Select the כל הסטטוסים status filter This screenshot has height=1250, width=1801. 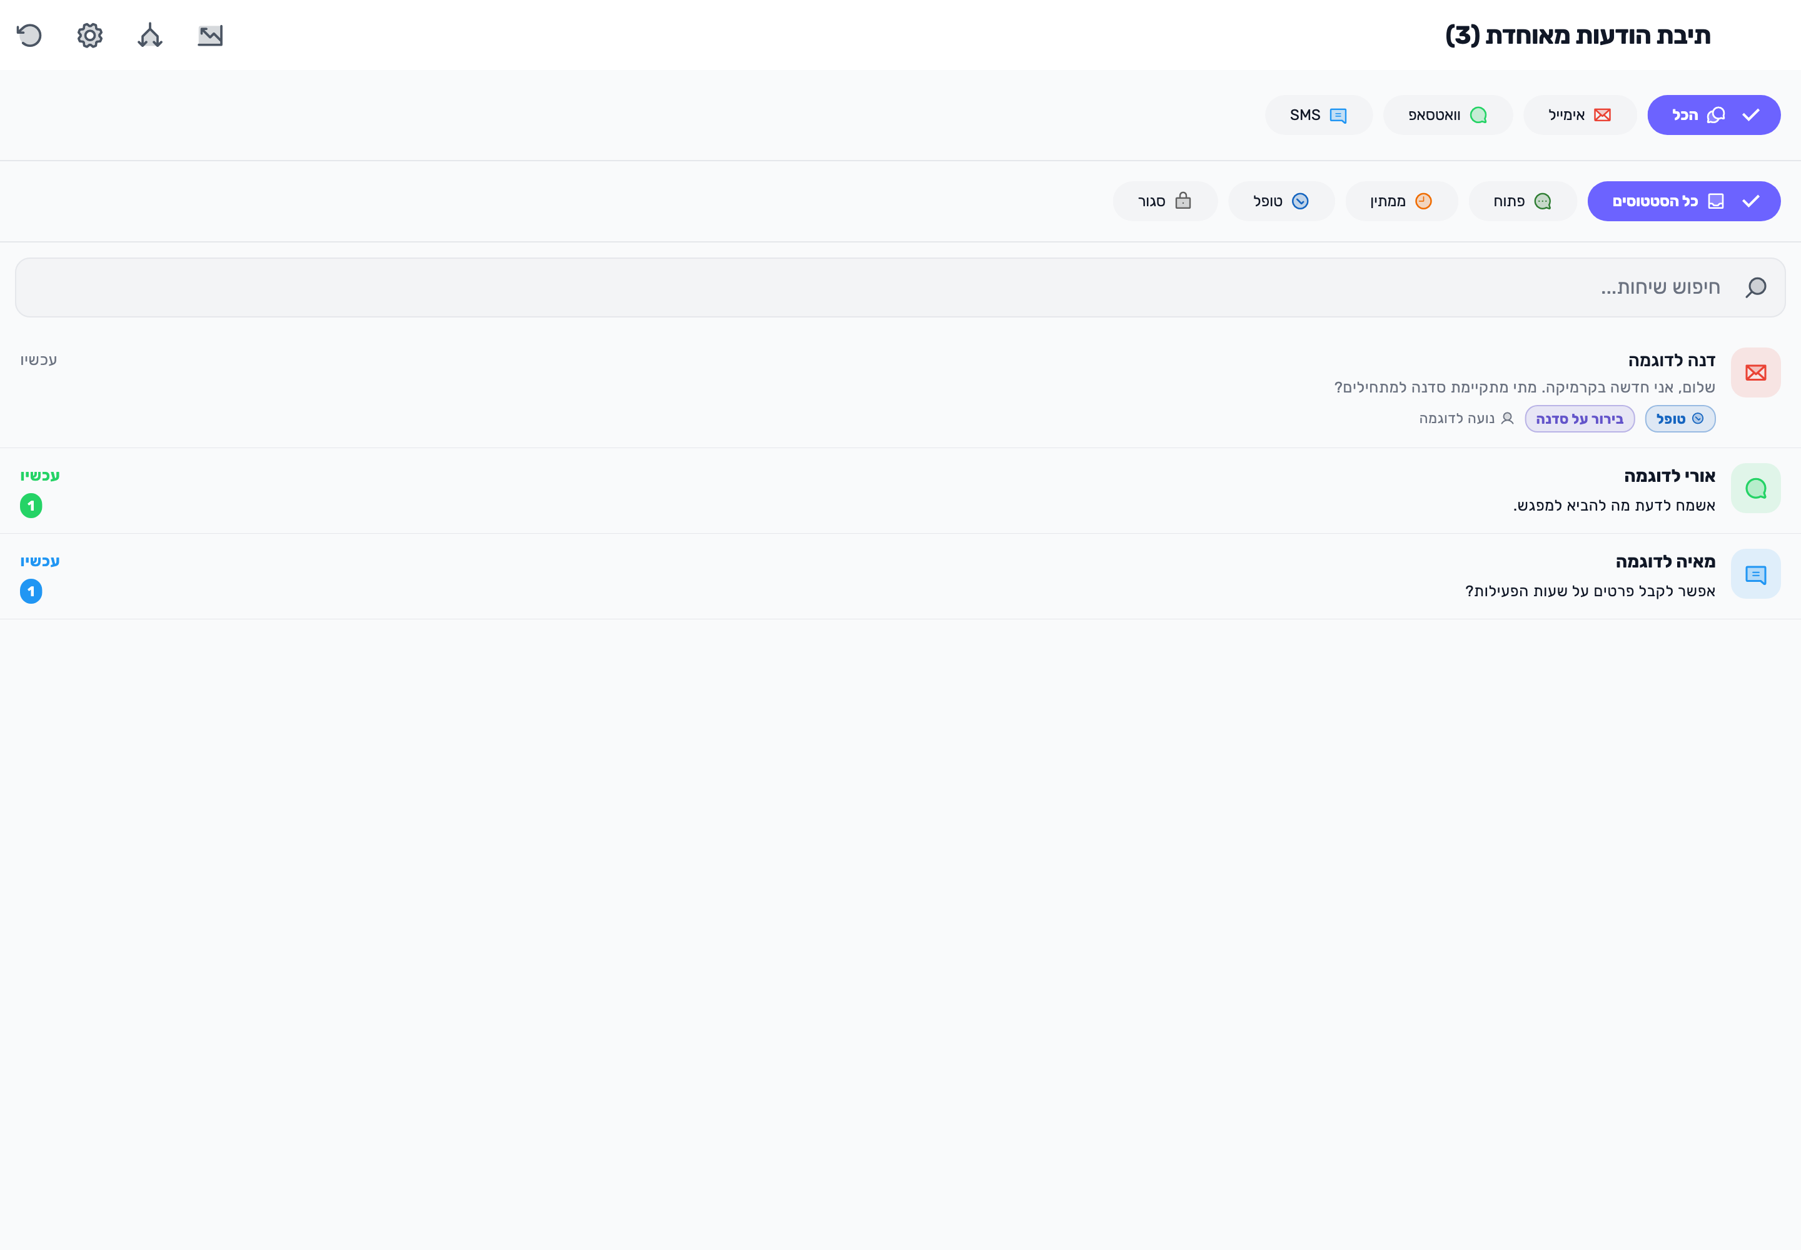pos(1683,201)
